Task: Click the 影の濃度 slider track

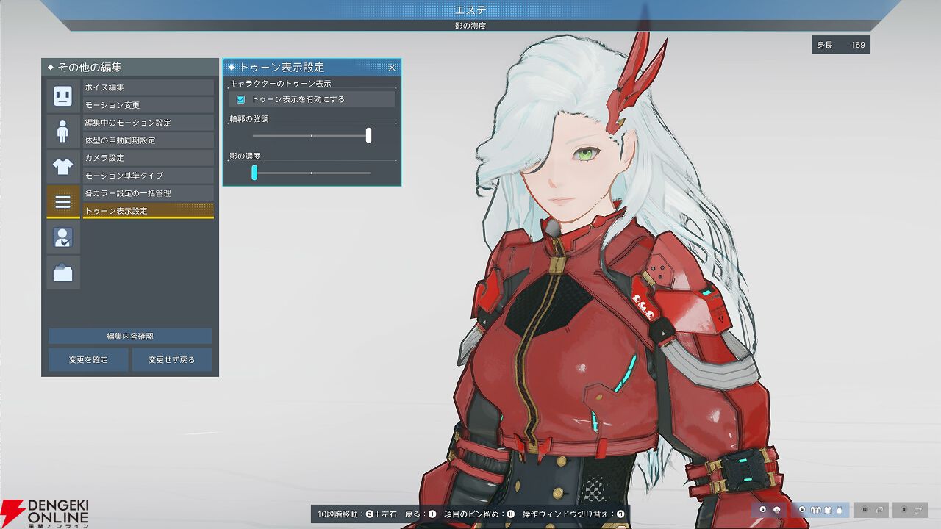Action: coord(312,173)
